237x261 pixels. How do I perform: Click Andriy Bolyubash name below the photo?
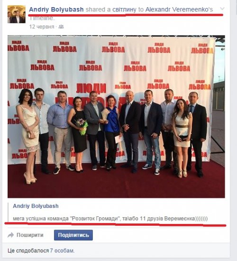point(36,206)
